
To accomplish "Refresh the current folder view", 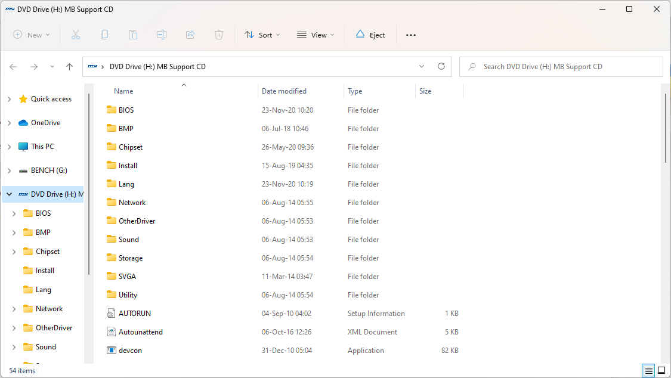I will pos(441,67).
